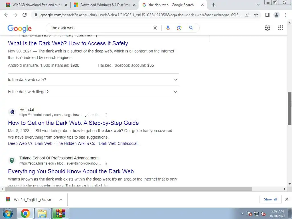Viewport: 292px width, 219px height.
Task: Show all downloads
Action: click(x=270, y=199)
